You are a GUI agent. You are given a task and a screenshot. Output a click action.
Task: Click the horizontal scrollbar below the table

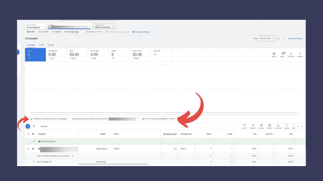(113, 164)
